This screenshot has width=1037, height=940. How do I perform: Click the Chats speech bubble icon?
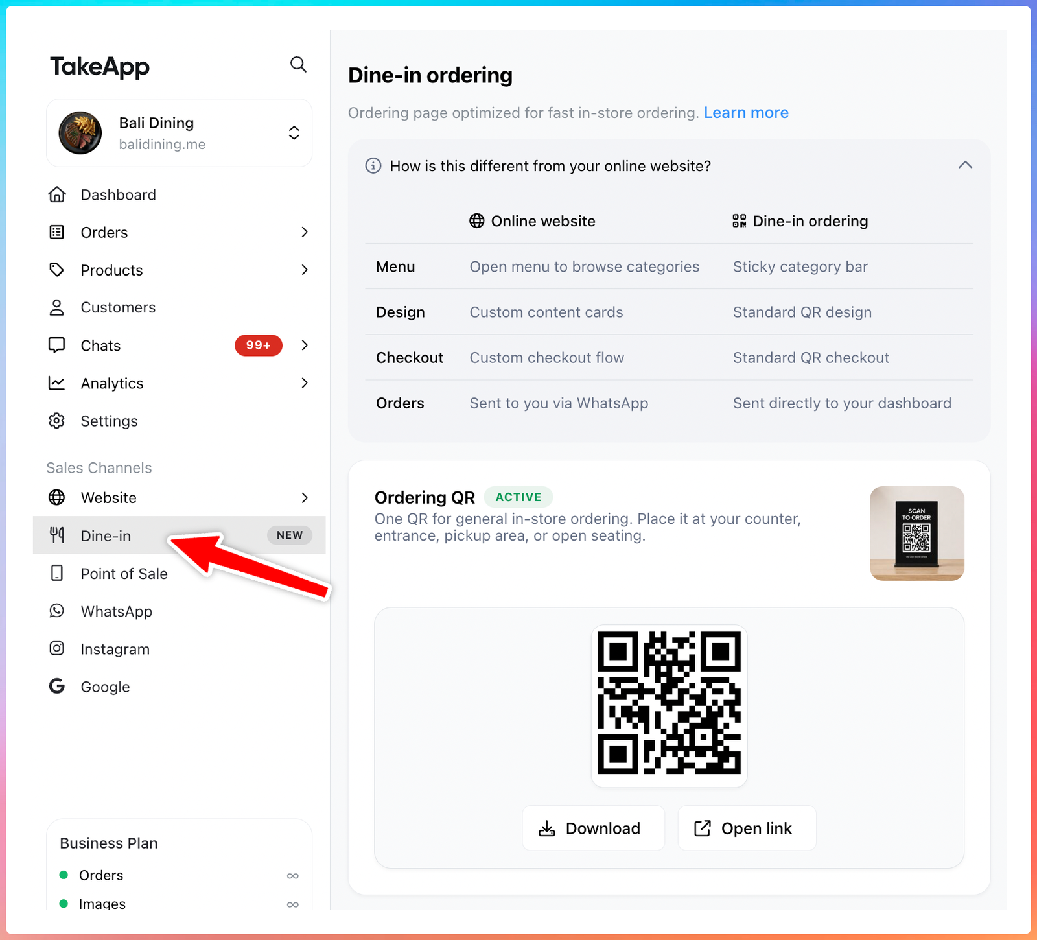tap(57, 345)
